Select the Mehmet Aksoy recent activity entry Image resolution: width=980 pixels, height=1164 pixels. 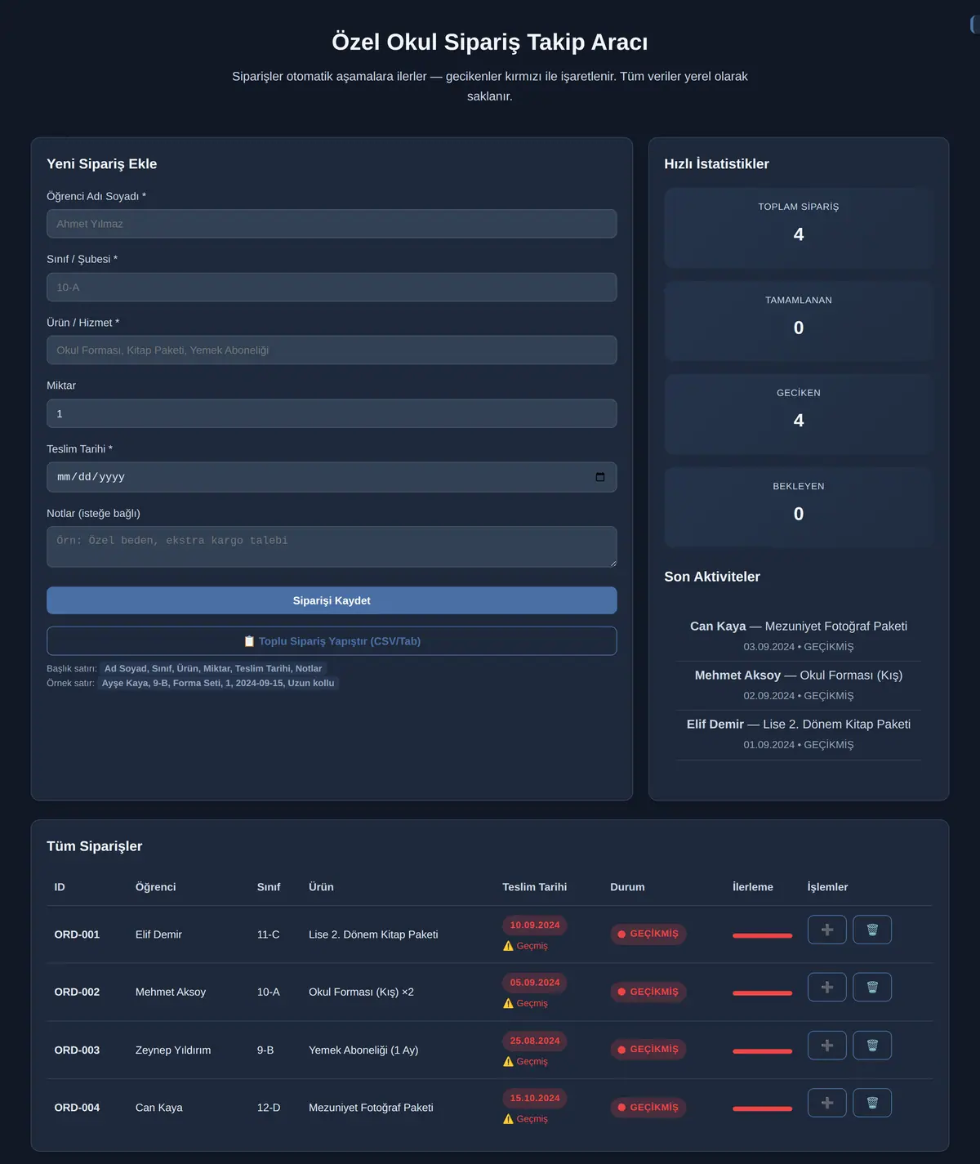(799, 685)
